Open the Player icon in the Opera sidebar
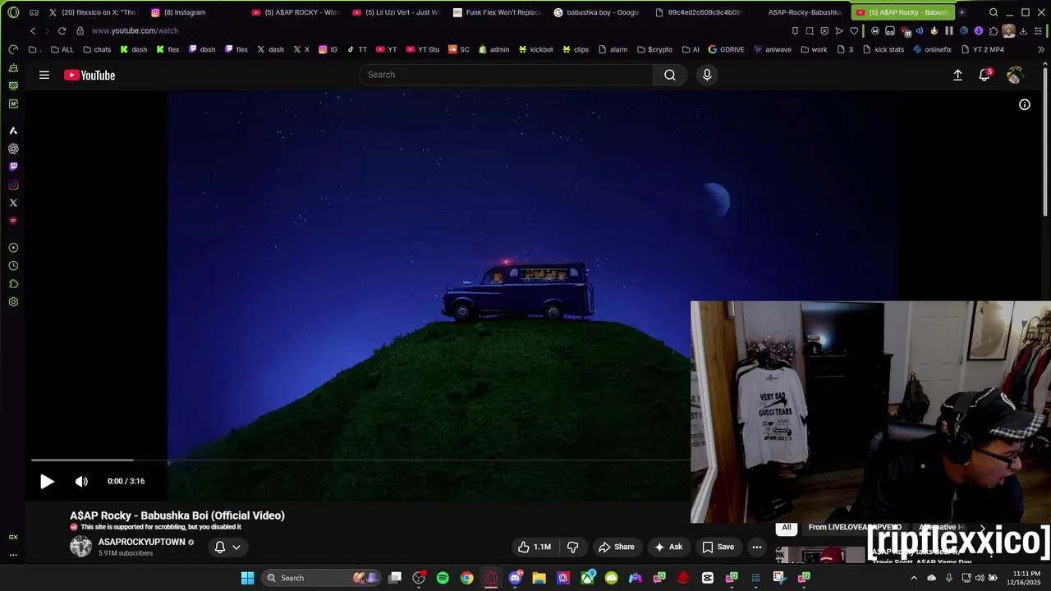The height and width of the screenshot is (591, 1051). click(x=13, y=248)
